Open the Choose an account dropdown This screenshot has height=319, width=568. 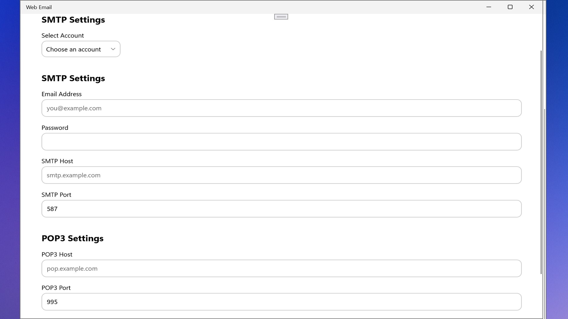pos(81,49)
